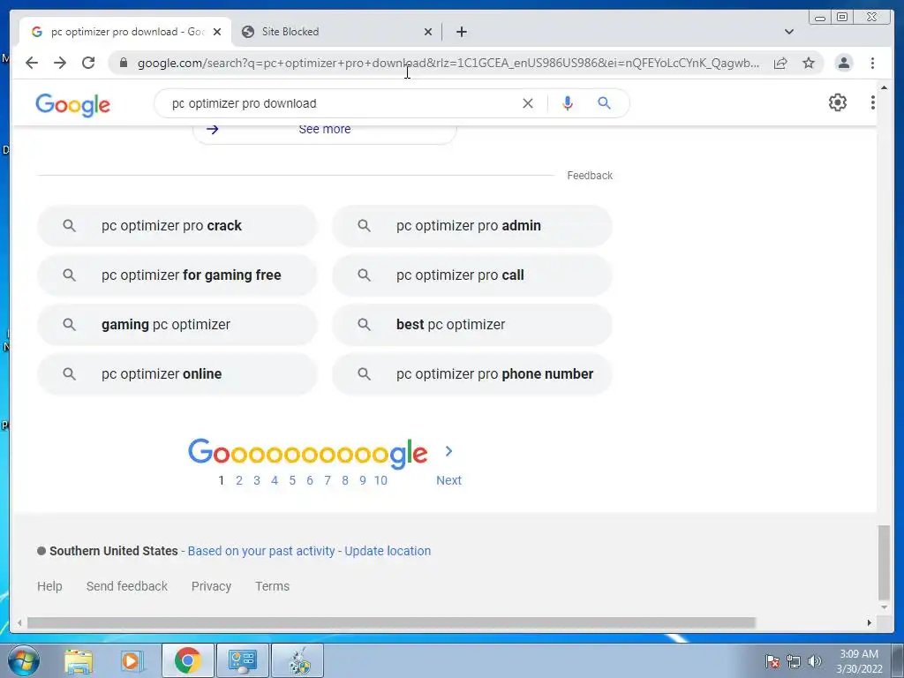This screenshot has height=678, width=904.
Task: Click the address bar URL
Action: [448, 63]
